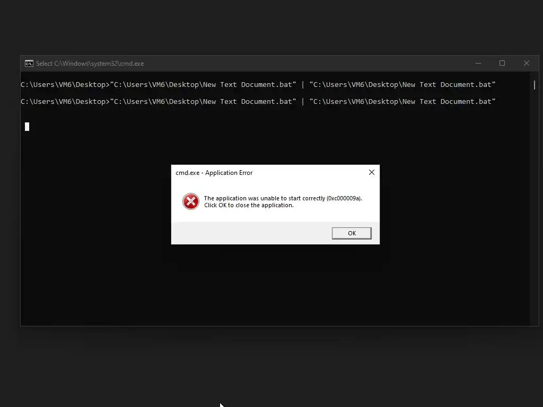Maximize the cmd.exe console window
This screenshot has height=407, width=543.
[x=502, y=64]
